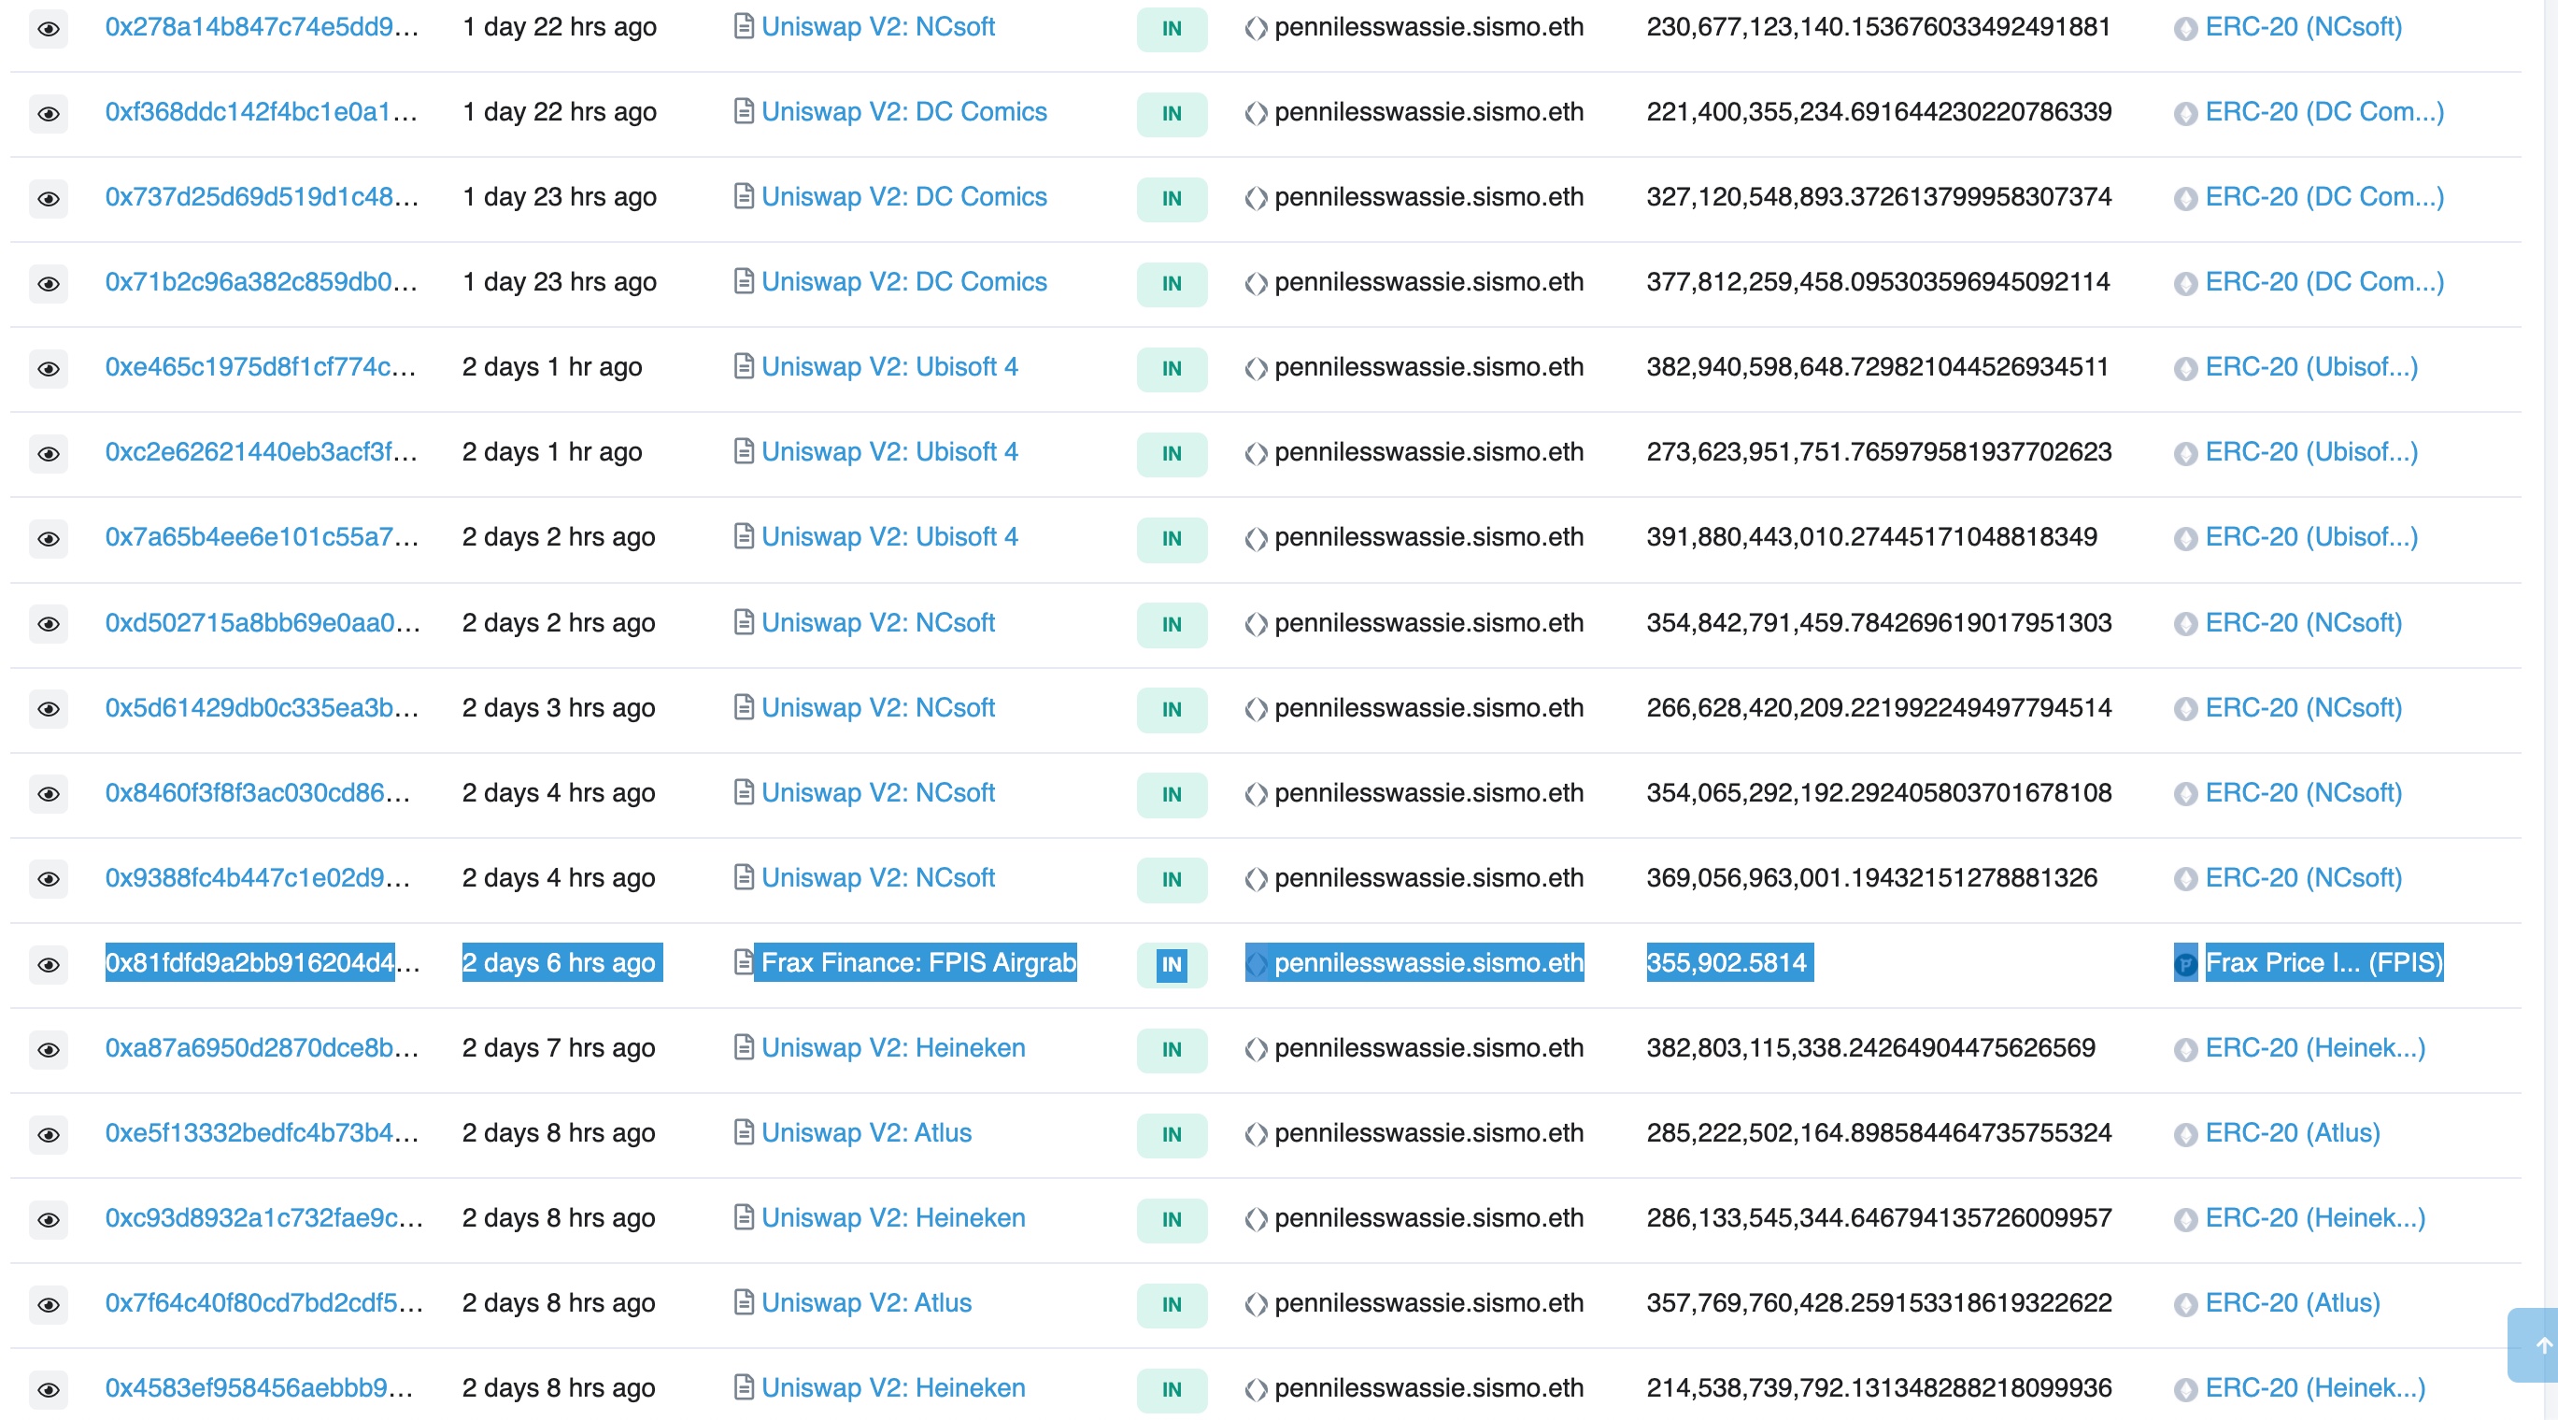Toggle the eye icon for transaction 0x4583ef958456aebbb9
This screenshot has width=2558, height=1420.
(48, 1390)
